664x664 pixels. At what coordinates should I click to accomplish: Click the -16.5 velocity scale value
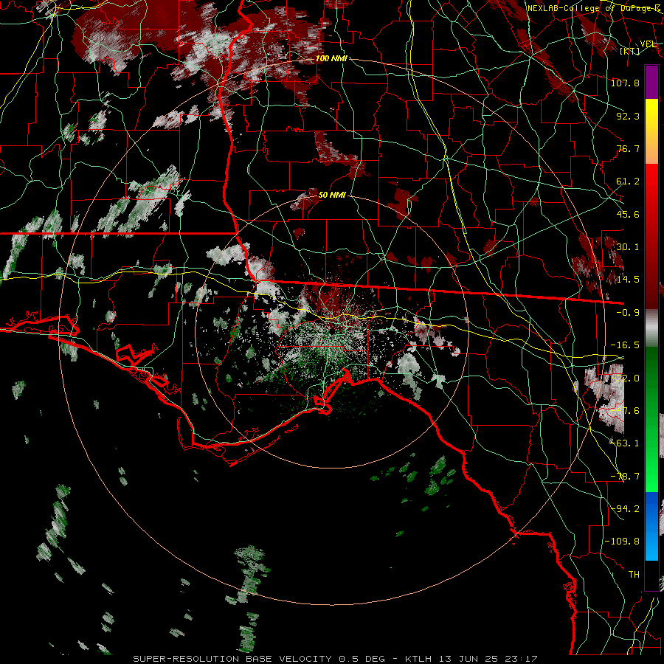(x=625, y=345)
